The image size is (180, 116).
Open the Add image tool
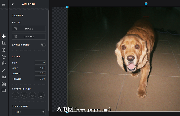pos(4,91)
